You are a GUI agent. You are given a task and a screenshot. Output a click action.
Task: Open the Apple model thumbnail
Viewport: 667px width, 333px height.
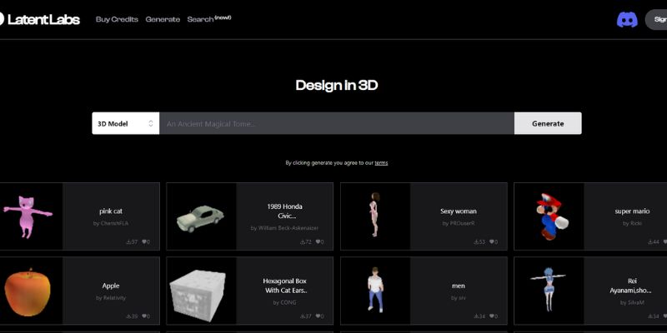coord(31,291)
